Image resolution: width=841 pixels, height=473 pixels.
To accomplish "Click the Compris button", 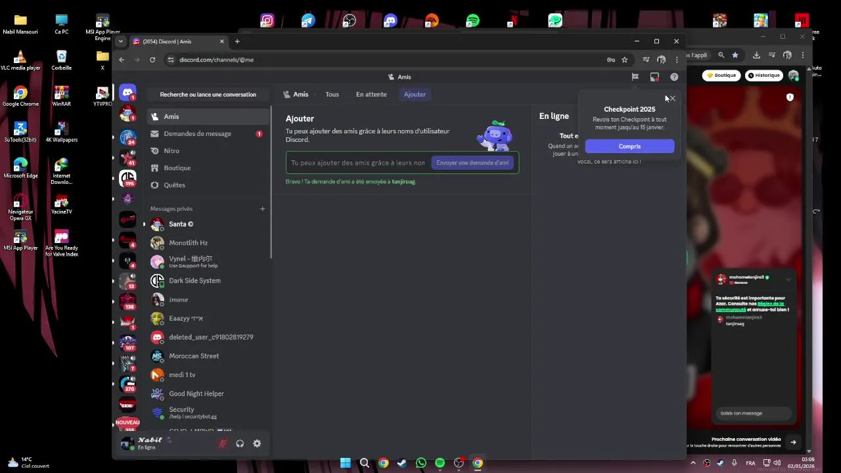I will (629, 146).
